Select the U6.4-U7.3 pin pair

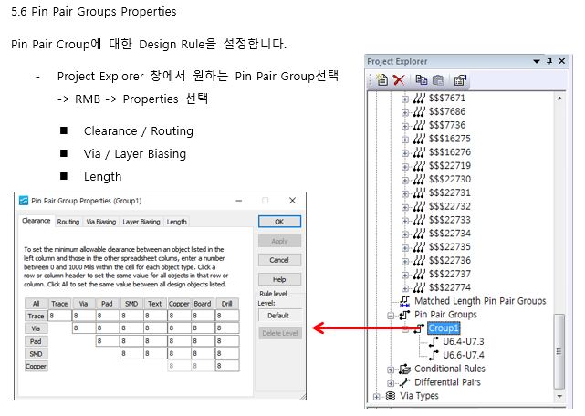pyautogui.click(x=465, y=341)
